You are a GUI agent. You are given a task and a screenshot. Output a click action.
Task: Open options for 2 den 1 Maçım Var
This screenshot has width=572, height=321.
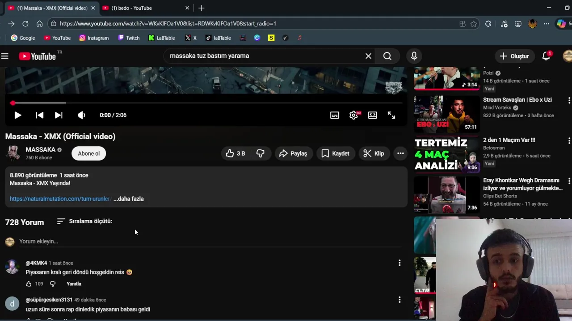[569, 141]
